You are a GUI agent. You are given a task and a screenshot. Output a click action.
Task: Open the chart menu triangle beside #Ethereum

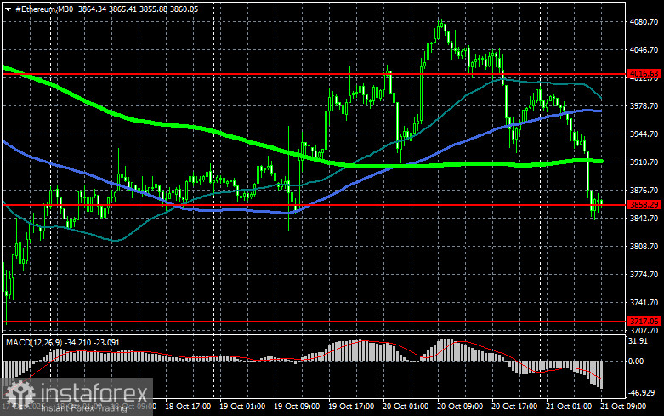[x=8, y=9]
